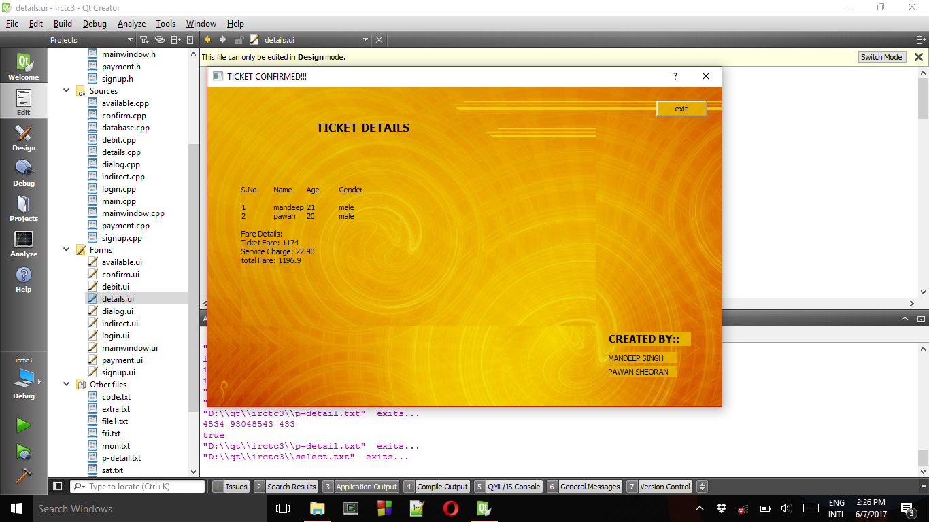
Task: Go to Projects mode in sidebar
Action: pos(24,208)
